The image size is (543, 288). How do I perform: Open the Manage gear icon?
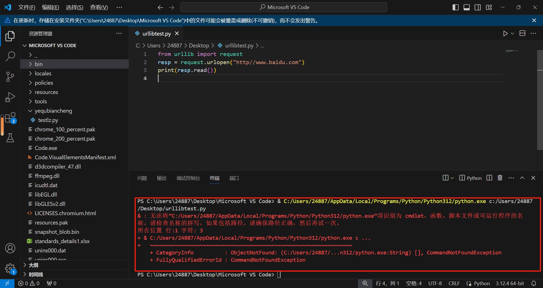[10, 269]
